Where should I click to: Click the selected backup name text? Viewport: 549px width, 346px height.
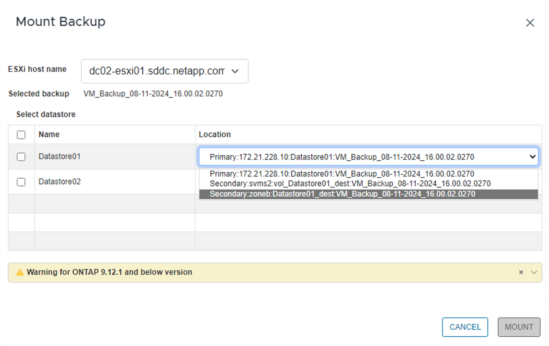tap(153, 94)
